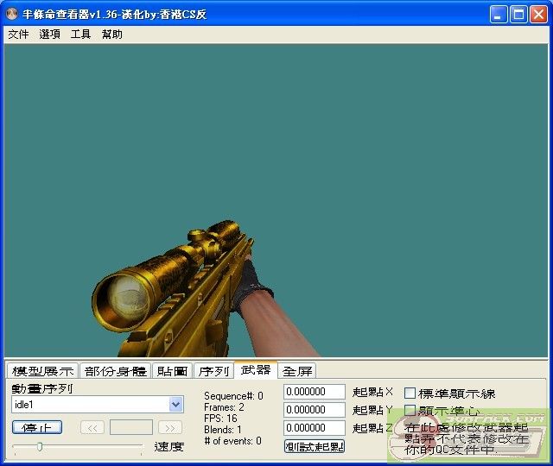
Task: Select the 貼圖 tab
Action: click(172, 371)
